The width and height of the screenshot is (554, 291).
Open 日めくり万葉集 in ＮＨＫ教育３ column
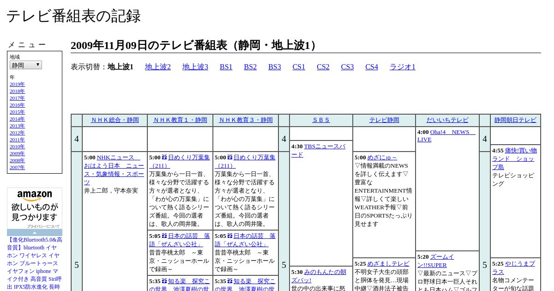(x=245, y=162)
